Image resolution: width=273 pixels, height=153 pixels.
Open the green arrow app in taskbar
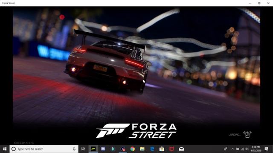[x=113, y=149]
